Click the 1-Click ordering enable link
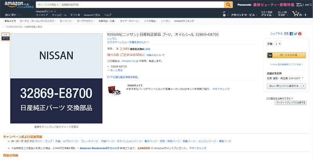313x160 pixels. [286, 64]
